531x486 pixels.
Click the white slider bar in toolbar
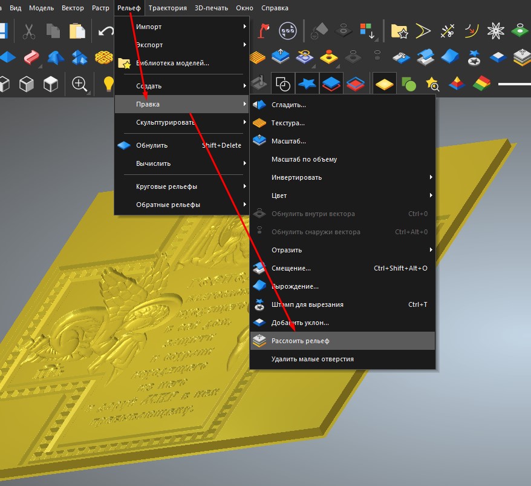(x=514, y=84)
